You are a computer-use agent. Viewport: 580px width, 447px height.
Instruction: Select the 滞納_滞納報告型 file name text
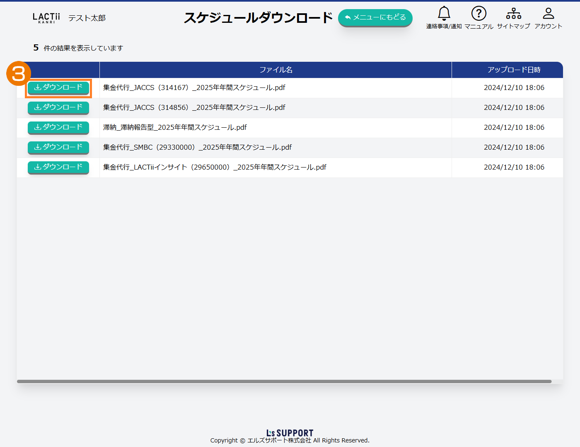point(175,127)
